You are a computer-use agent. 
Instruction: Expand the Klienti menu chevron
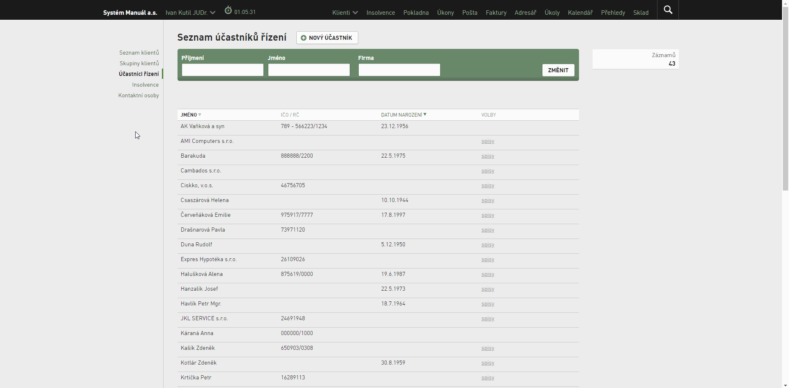[355, 13]
